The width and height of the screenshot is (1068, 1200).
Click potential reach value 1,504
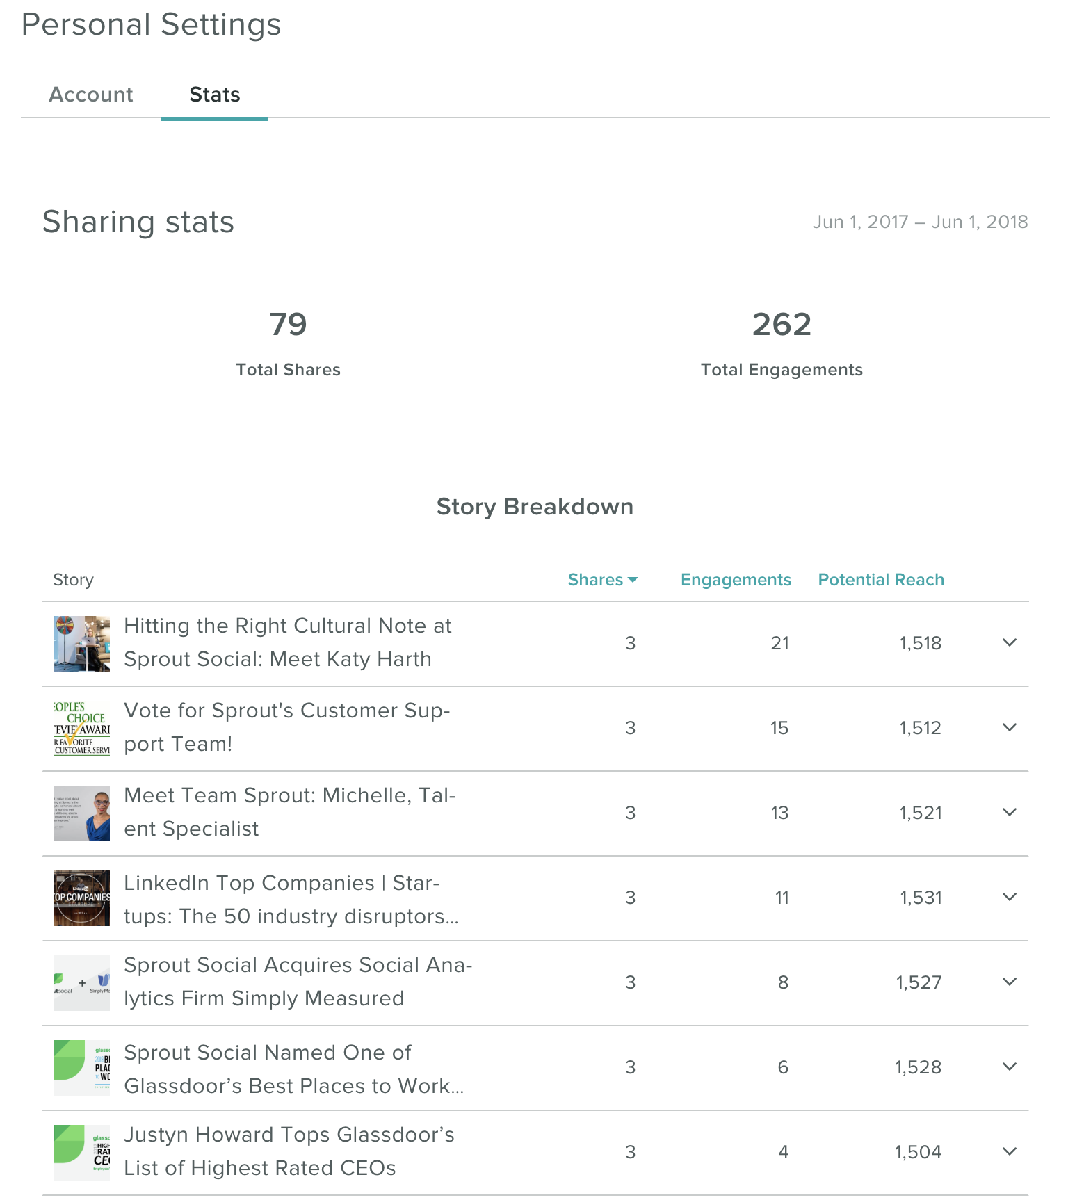click(919, 1152)
